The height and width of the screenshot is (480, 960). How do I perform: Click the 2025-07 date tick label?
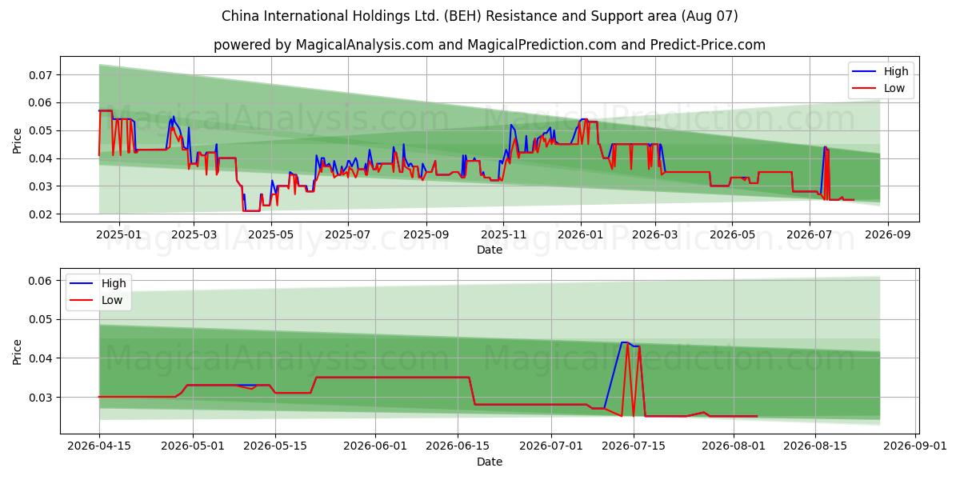click(x=348, y=234)
